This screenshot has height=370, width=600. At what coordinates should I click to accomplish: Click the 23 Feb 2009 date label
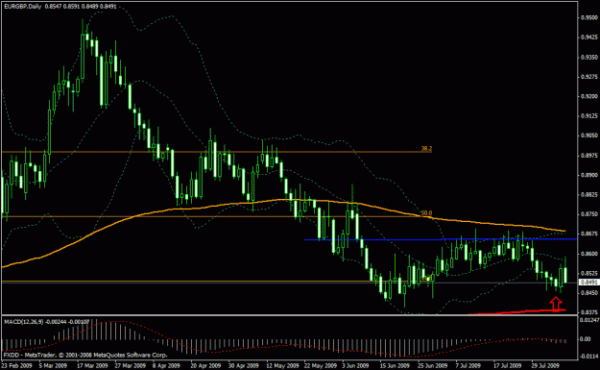pos(17,365)
